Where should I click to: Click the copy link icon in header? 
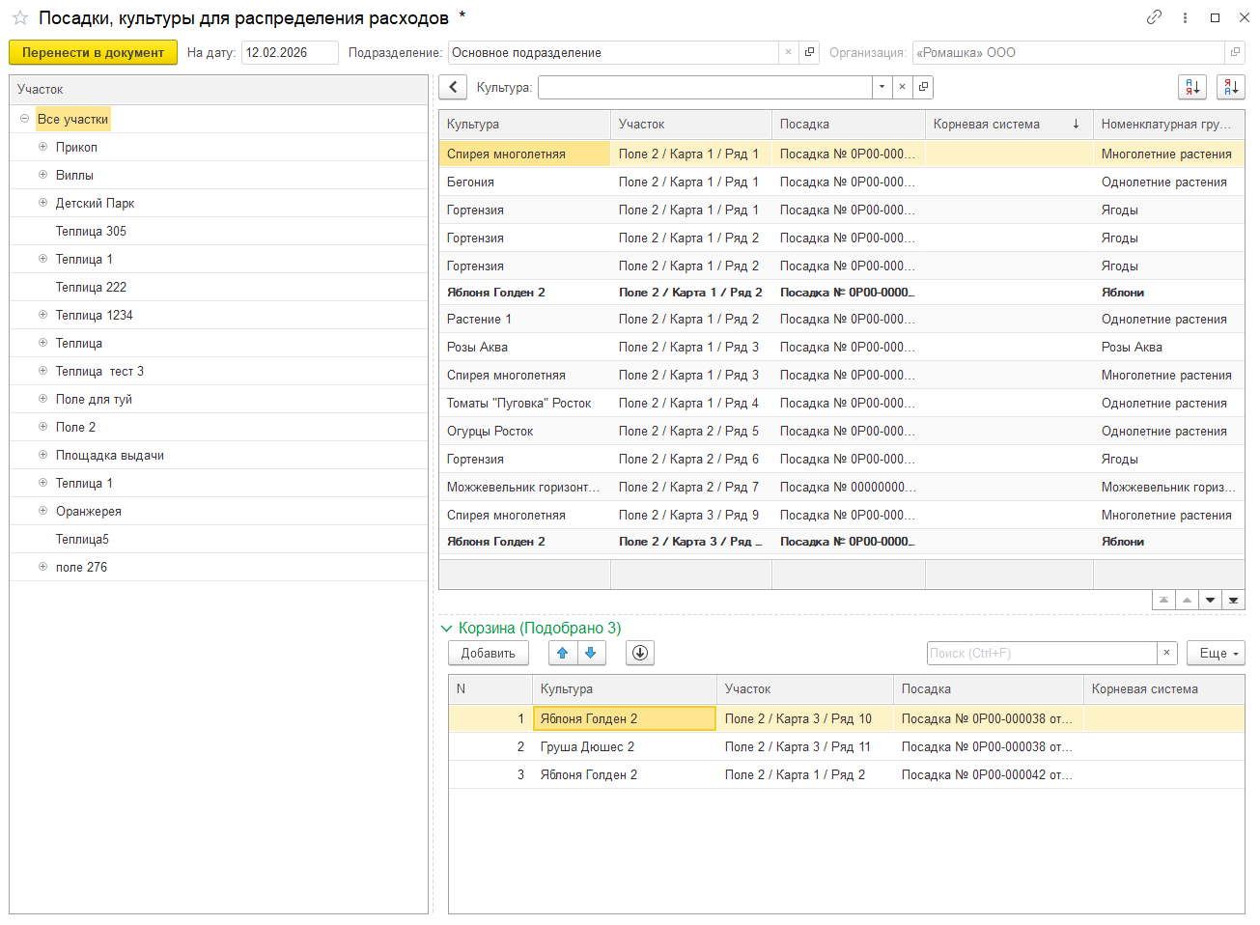(1154, 17)
